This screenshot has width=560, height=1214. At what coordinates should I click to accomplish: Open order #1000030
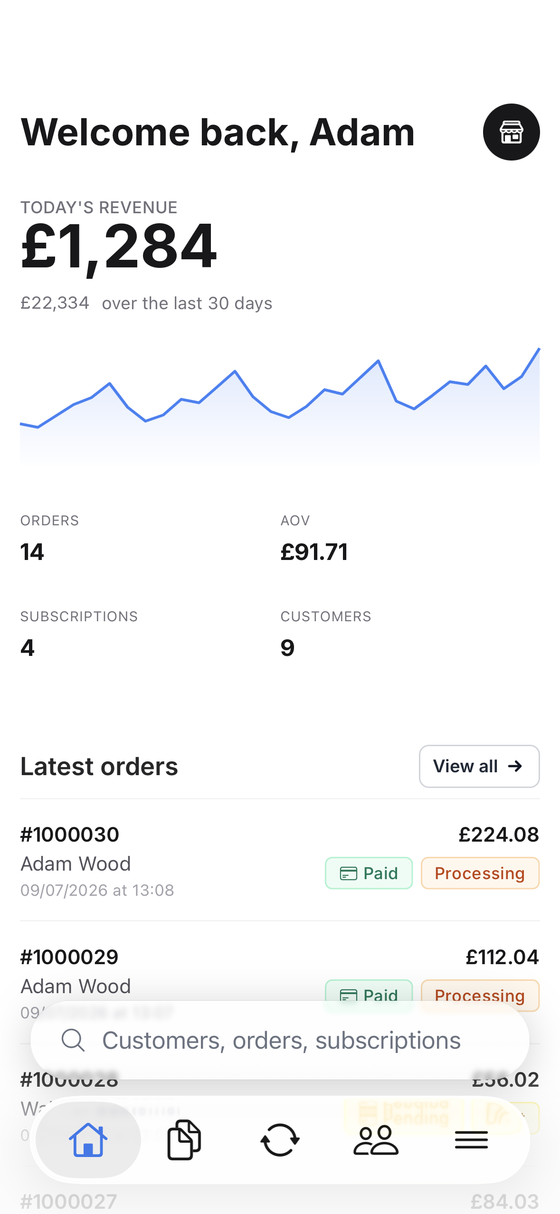(x=280, y=861)
